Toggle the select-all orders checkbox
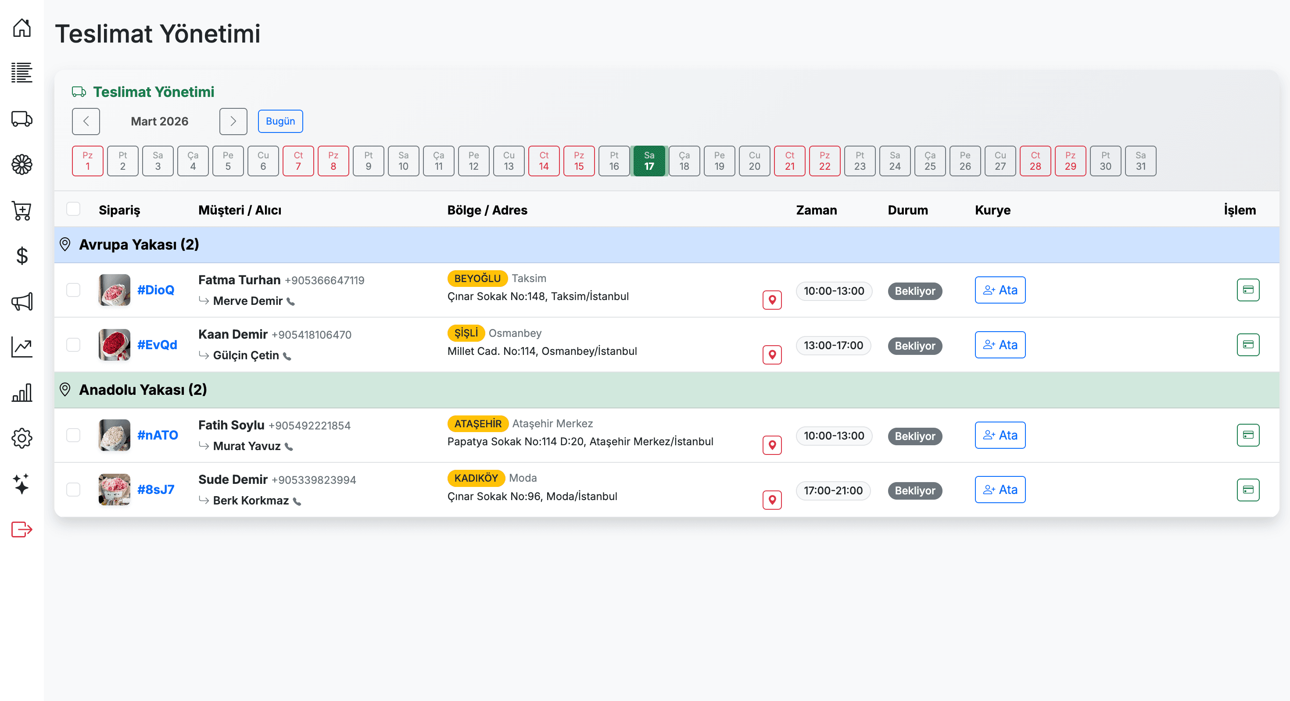The image size is (1290, 701). click(x=73, y=209)
